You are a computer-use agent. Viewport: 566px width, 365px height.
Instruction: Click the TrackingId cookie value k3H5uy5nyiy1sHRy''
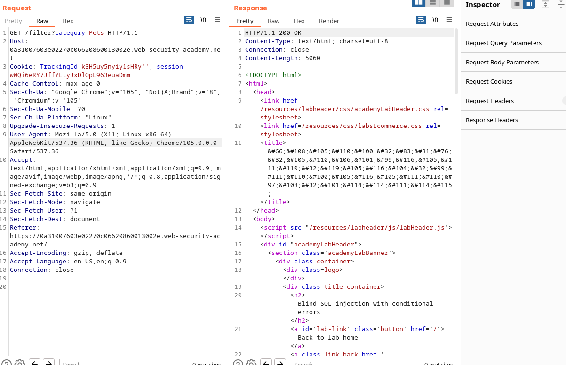115,67
